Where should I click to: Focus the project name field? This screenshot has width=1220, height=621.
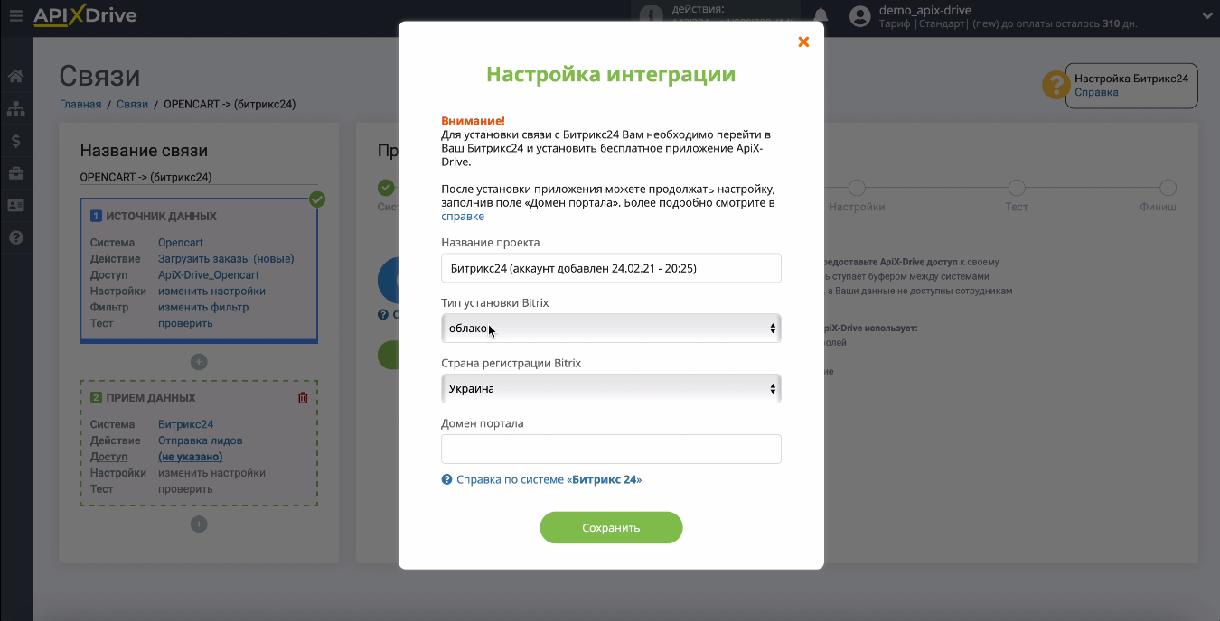611,268
